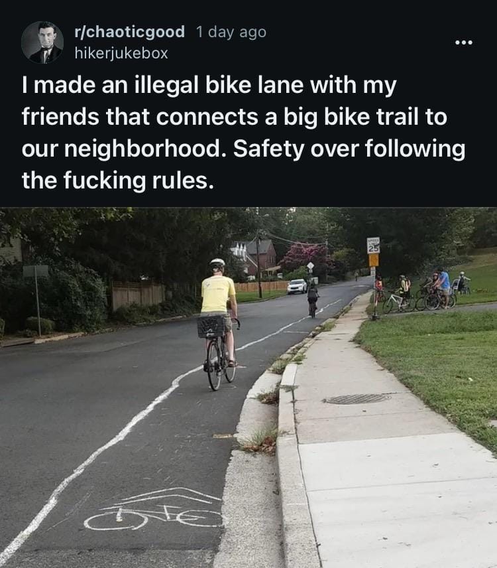Click the manhole cover on the sidewalk
The image size is (497, 568).
pos(357,399)
